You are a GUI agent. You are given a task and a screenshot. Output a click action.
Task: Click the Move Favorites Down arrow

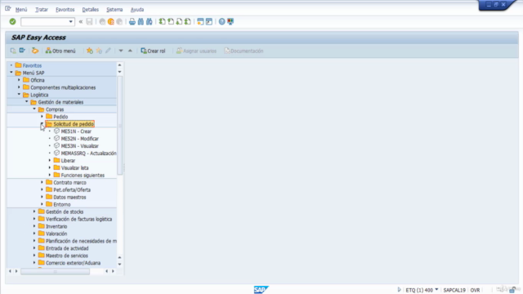click(121, 51)
